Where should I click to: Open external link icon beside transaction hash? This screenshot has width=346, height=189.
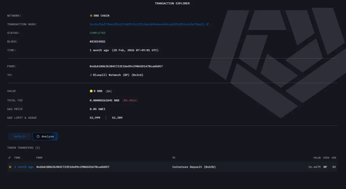click(x=207, y=24)
